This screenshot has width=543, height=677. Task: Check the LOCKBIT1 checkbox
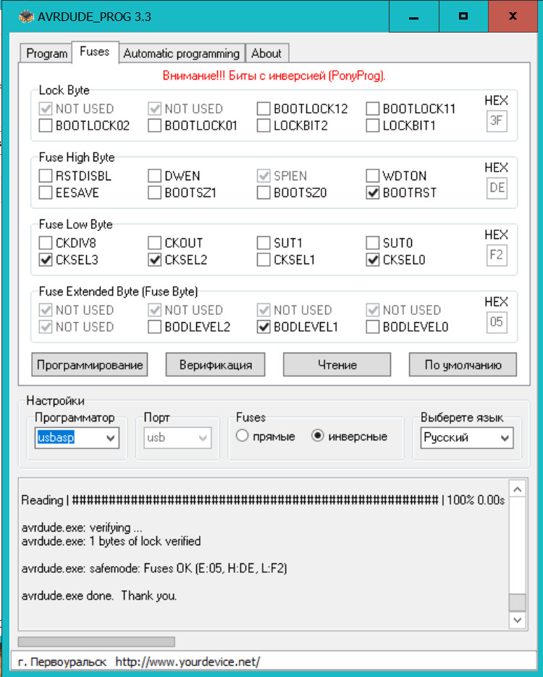[x=374, y=126]
